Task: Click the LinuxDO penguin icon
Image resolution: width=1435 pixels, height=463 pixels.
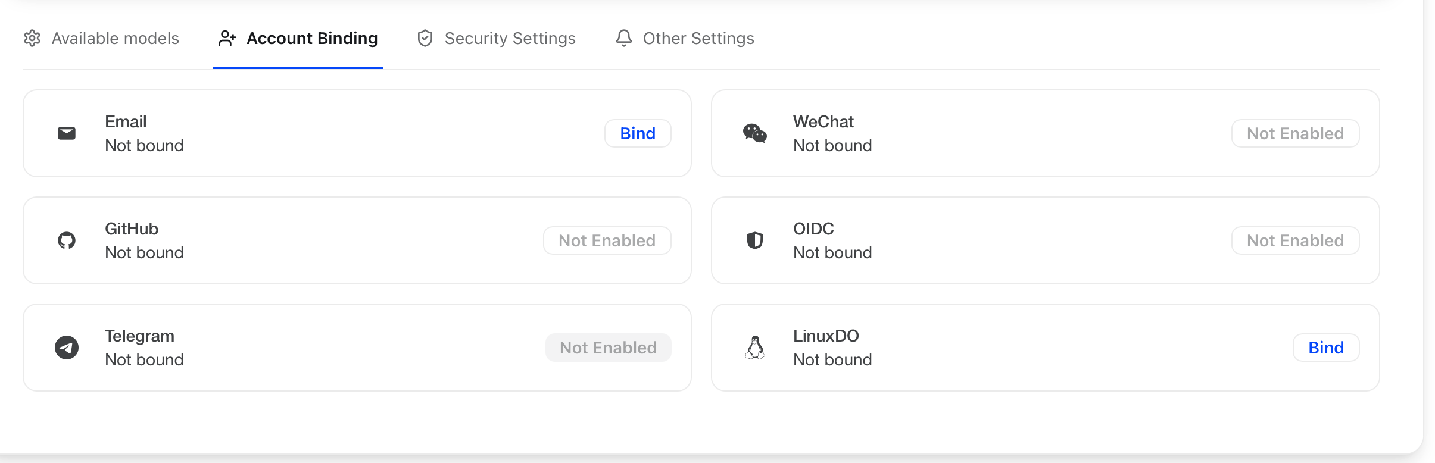Action: coord(755,347)
